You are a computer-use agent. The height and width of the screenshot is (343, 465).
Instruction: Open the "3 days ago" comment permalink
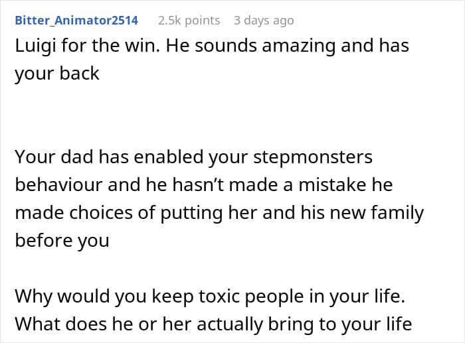(263, 21)
